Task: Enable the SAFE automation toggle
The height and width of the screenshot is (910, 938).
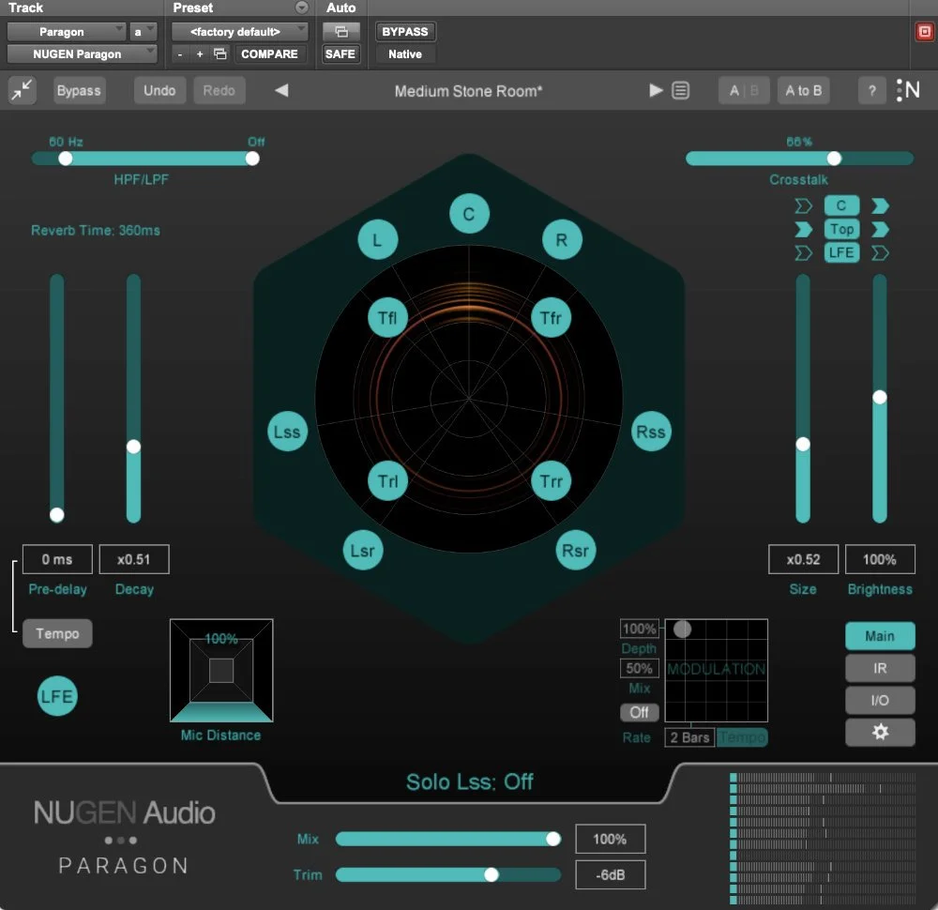Action: (x=340, y=53)
